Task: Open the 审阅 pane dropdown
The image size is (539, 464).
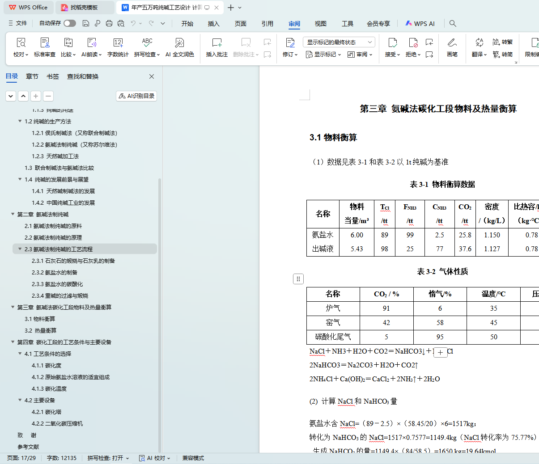Action: 360,55
